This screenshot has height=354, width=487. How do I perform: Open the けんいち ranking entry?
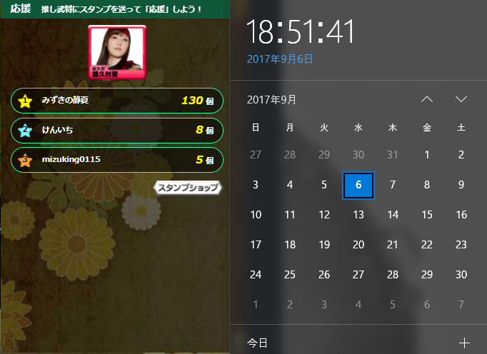[x=117, y=130]
